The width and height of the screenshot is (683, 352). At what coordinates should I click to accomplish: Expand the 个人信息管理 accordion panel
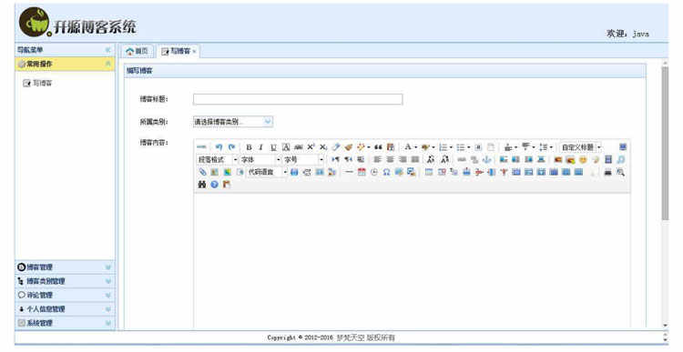click(65, 309)
